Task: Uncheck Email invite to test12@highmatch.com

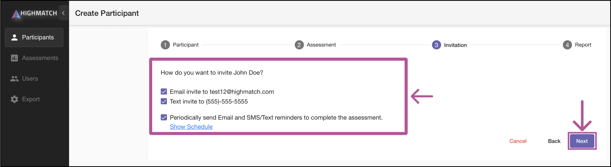Action: [164, 92]
